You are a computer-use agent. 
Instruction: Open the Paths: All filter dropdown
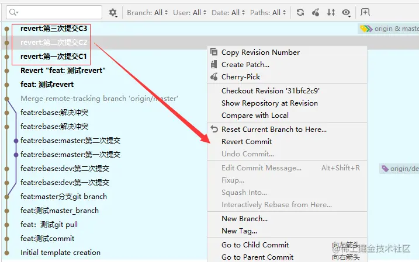(x=268, y=12)
